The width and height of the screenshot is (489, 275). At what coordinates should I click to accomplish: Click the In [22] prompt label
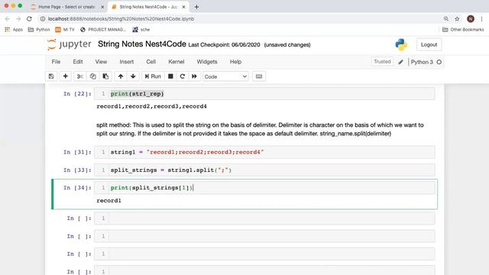[77, 94]
